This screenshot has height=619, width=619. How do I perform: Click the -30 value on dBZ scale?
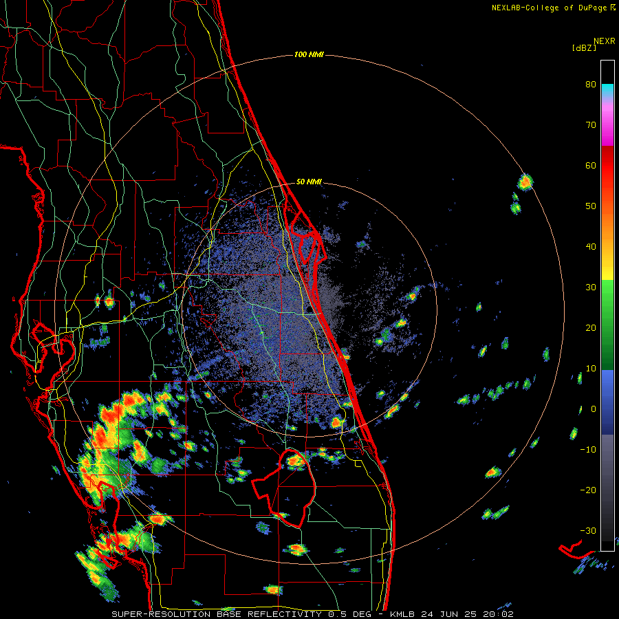(588, 531)
